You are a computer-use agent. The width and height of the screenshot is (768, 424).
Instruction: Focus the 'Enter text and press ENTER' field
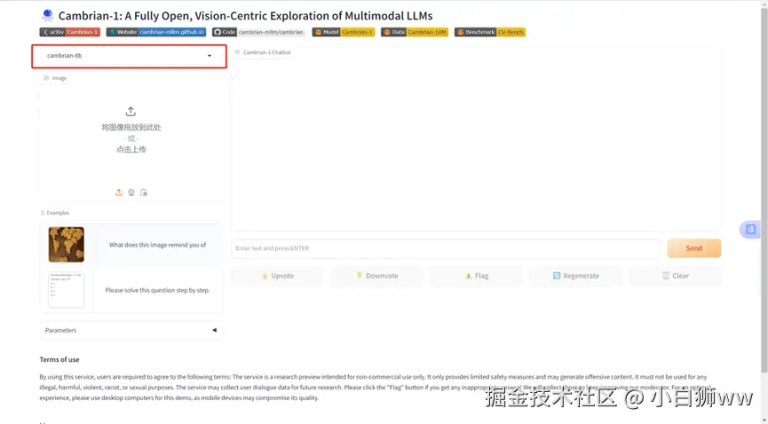(x=445, y=248)
